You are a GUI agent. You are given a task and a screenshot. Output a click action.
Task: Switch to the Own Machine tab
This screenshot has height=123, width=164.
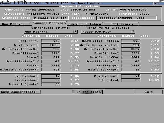(15, 24)
